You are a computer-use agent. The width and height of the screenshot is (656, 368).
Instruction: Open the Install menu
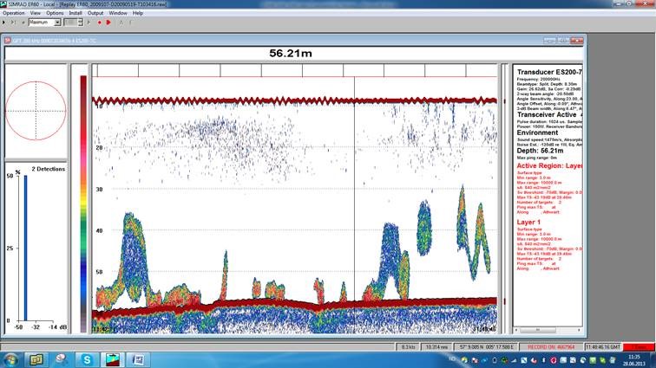tap(75, 13)
